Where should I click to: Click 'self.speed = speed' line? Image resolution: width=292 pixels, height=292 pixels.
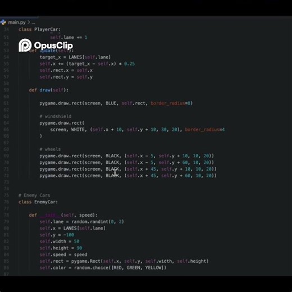pos(63,254)
